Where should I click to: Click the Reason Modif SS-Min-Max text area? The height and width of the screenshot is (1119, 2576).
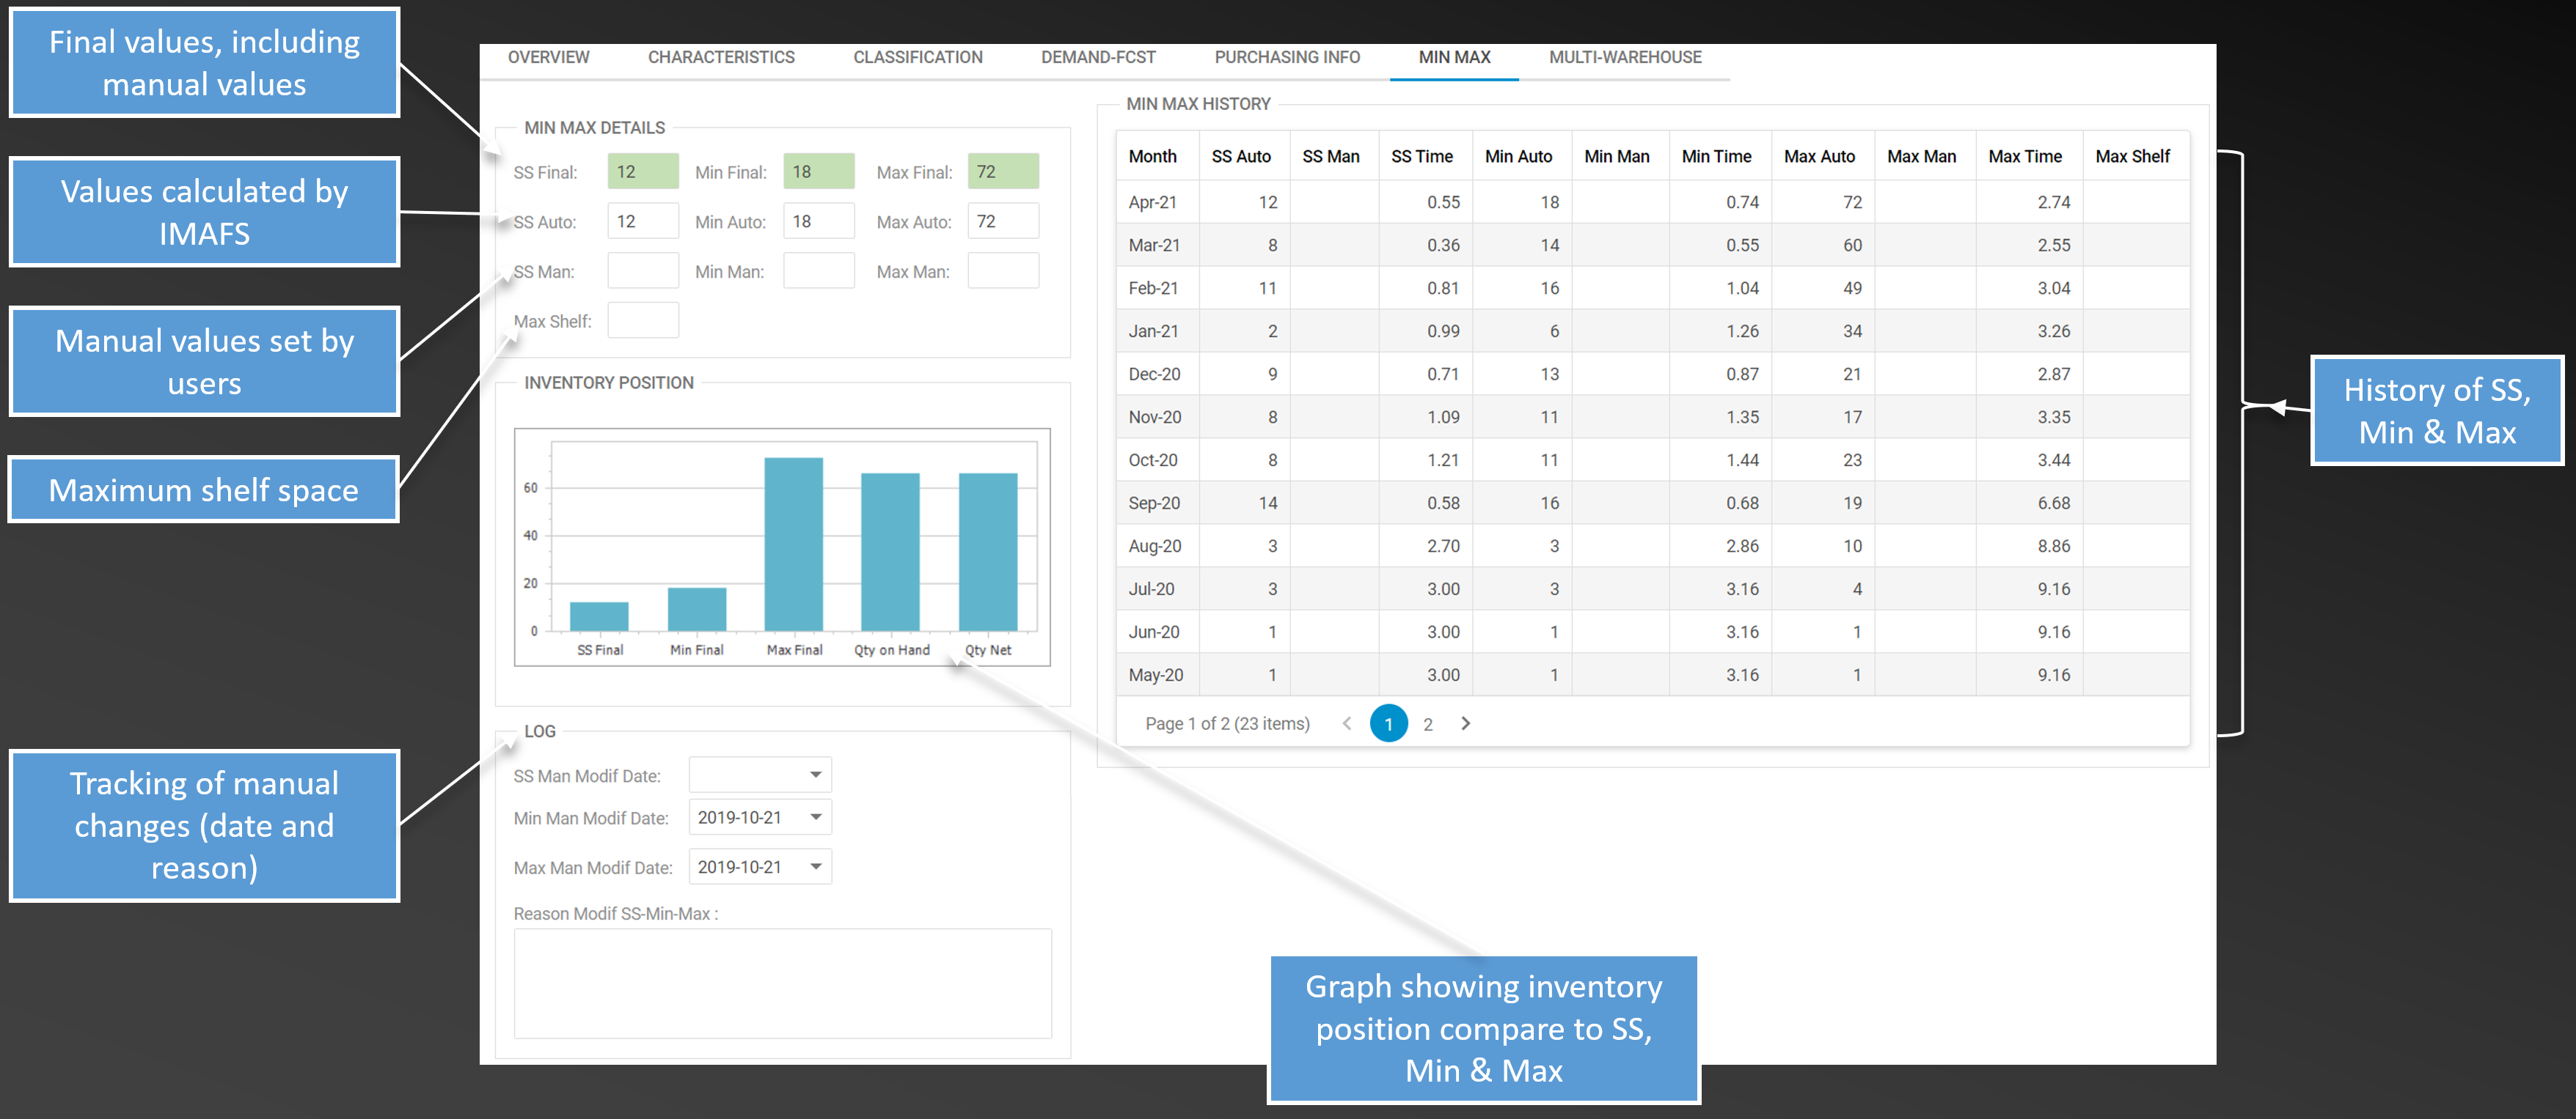[782, 984]
